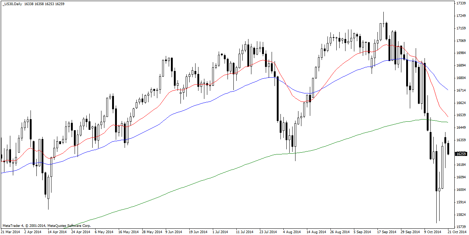Screen dimensions: 469x235
Task: Click the 4 Aug 2014 date label
Action: point(292,232)
